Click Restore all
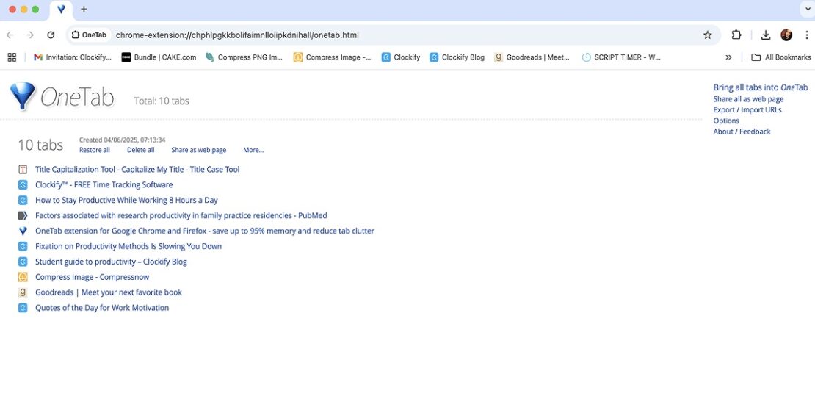The width and height of the screenshot is (815, 410). coord(95,150)
